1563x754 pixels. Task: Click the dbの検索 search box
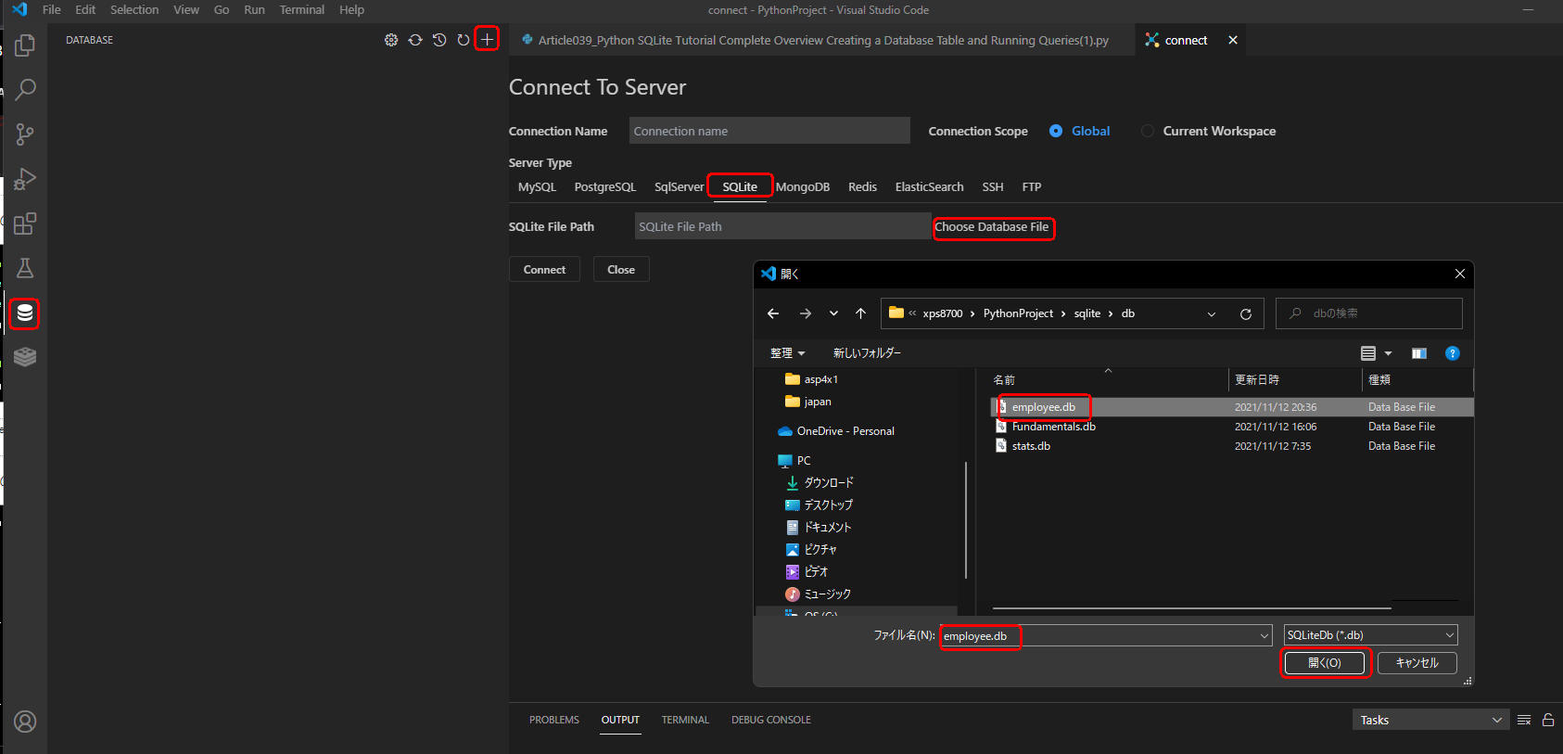tap(1369, 313)
